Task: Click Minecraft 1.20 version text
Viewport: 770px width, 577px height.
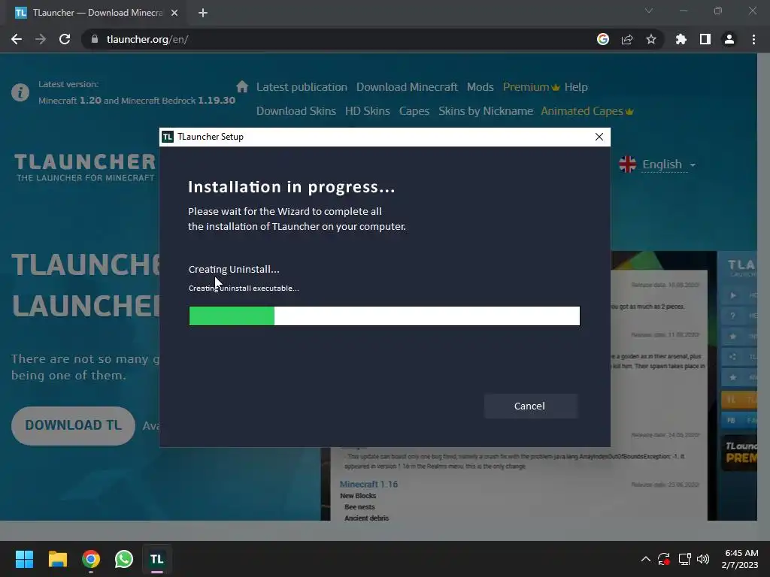Action: 70,101
